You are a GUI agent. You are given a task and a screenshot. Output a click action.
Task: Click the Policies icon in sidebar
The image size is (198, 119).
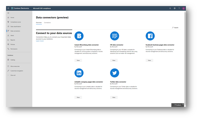pyautogui.click(x=8, y=45)
